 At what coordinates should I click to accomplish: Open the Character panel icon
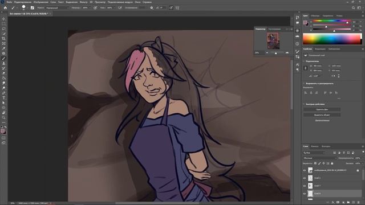pos(297,64)
